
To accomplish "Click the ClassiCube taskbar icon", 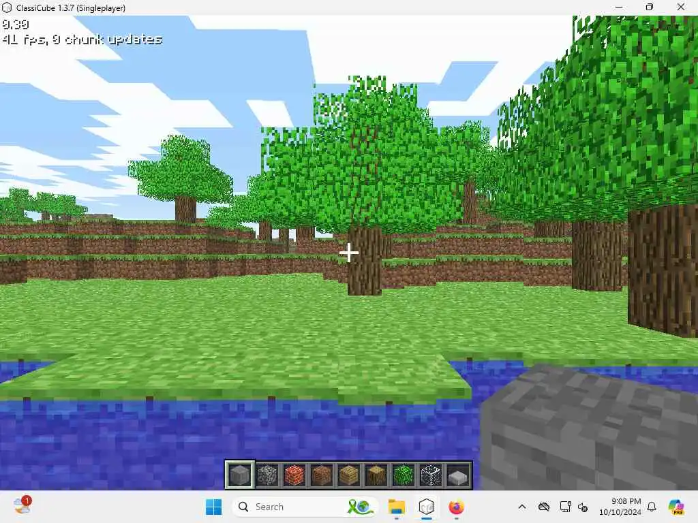I will pyautogui.click(x=427, y=507).
